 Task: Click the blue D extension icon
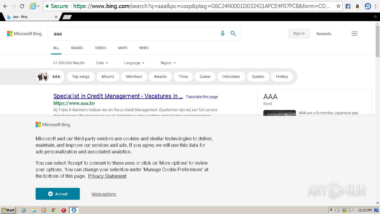pos(368,6)
